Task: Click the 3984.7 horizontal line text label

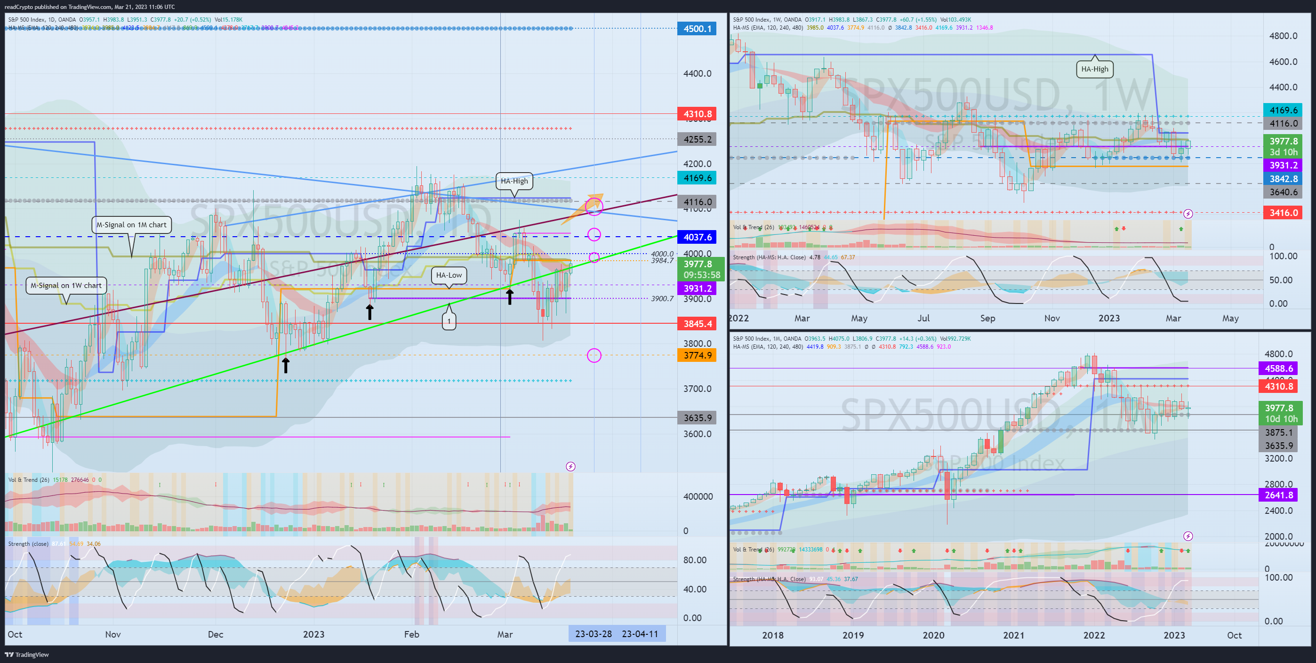Action: click(662, 261)
